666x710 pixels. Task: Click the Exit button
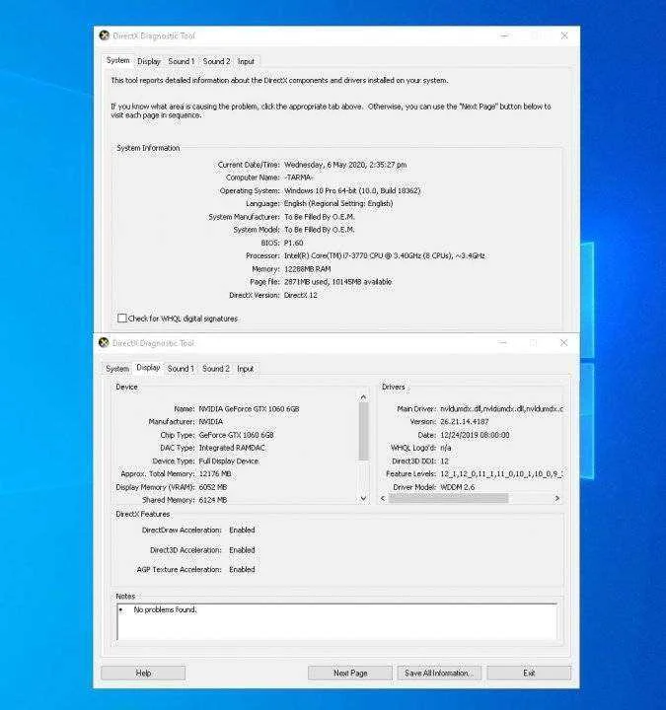tap(529, 673)
